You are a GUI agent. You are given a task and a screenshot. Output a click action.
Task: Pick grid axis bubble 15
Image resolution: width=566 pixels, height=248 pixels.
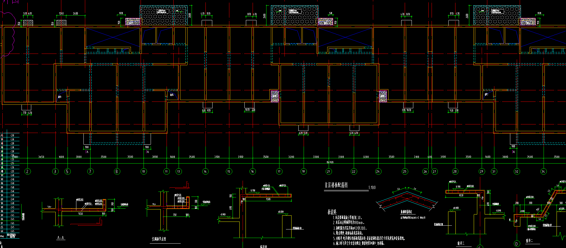coord(229,171)
